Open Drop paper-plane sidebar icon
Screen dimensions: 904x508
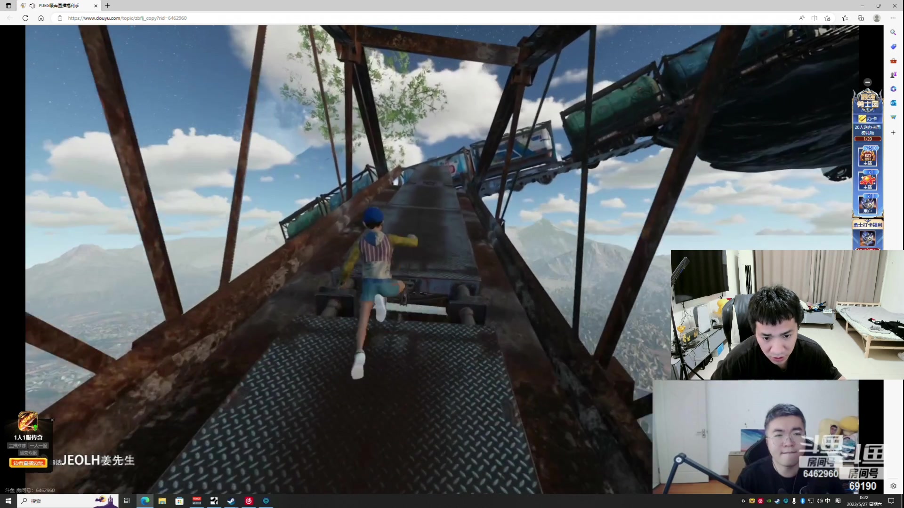click(893, 117)
